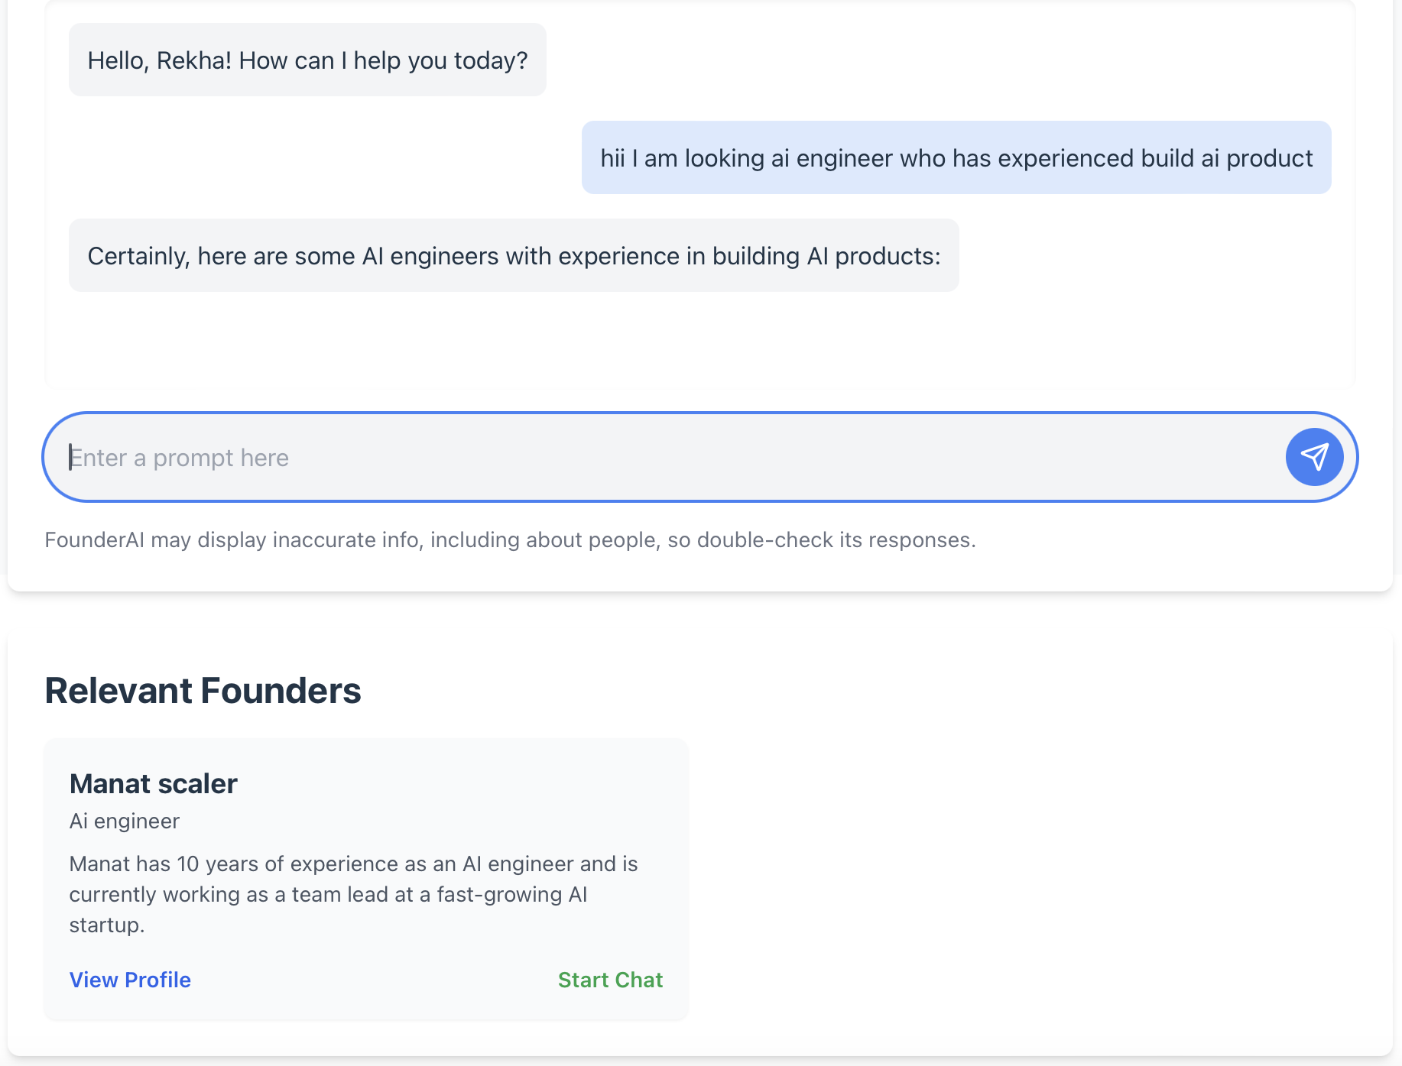Click blank space right of the greeting bubble
Screen dimensions: 1402x1066
(917, 60)
